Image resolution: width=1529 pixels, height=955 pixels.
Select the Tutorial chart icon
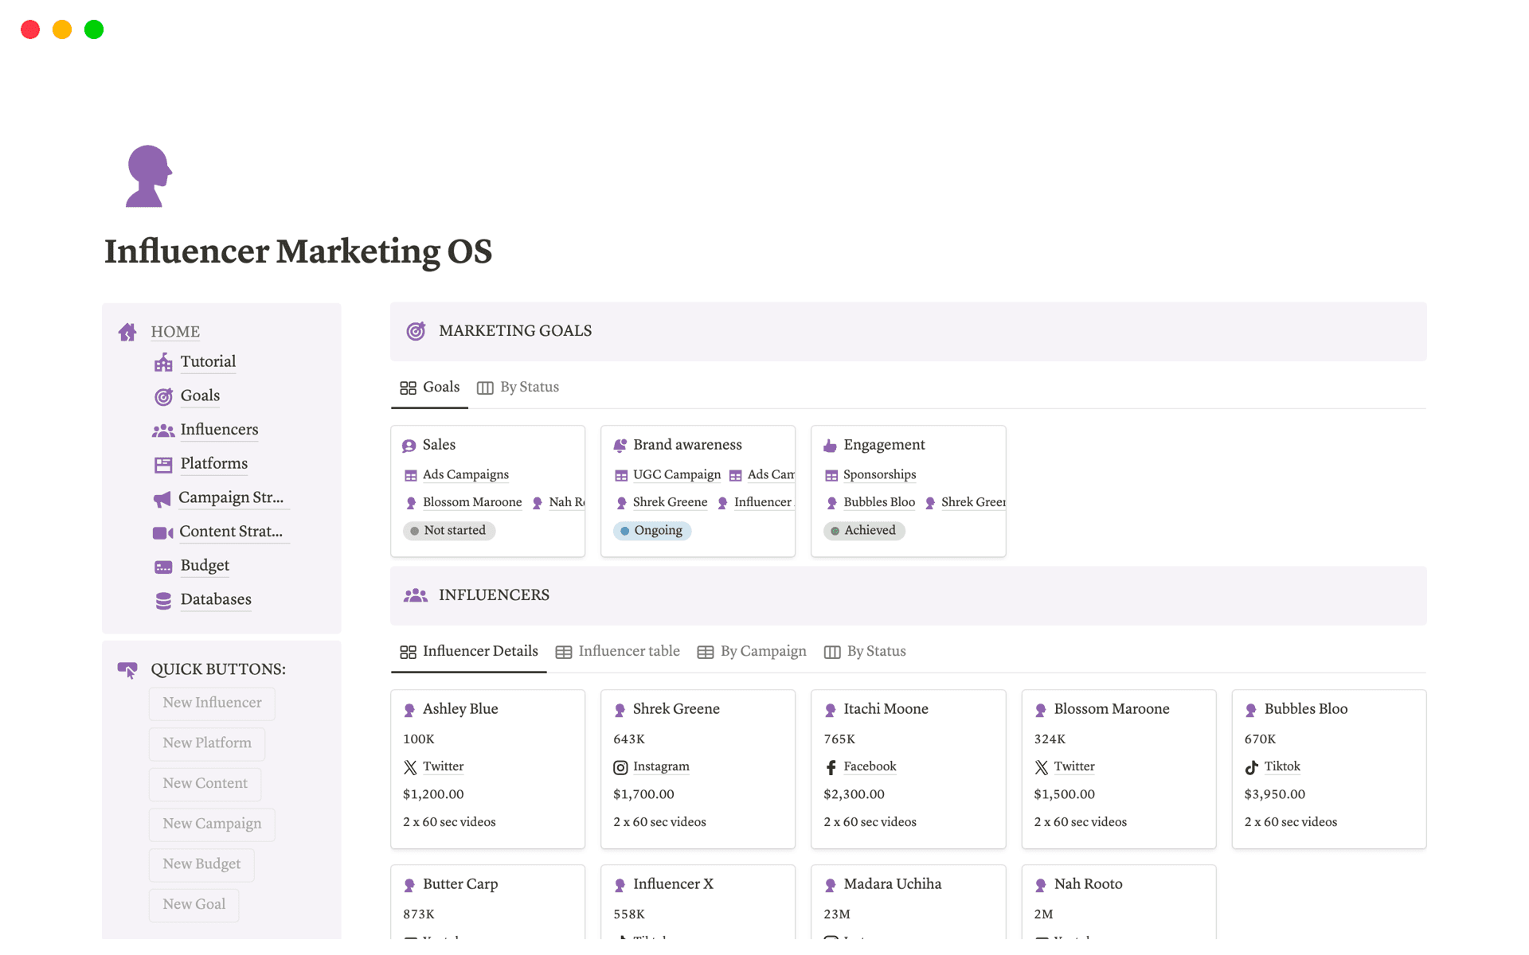163,362
